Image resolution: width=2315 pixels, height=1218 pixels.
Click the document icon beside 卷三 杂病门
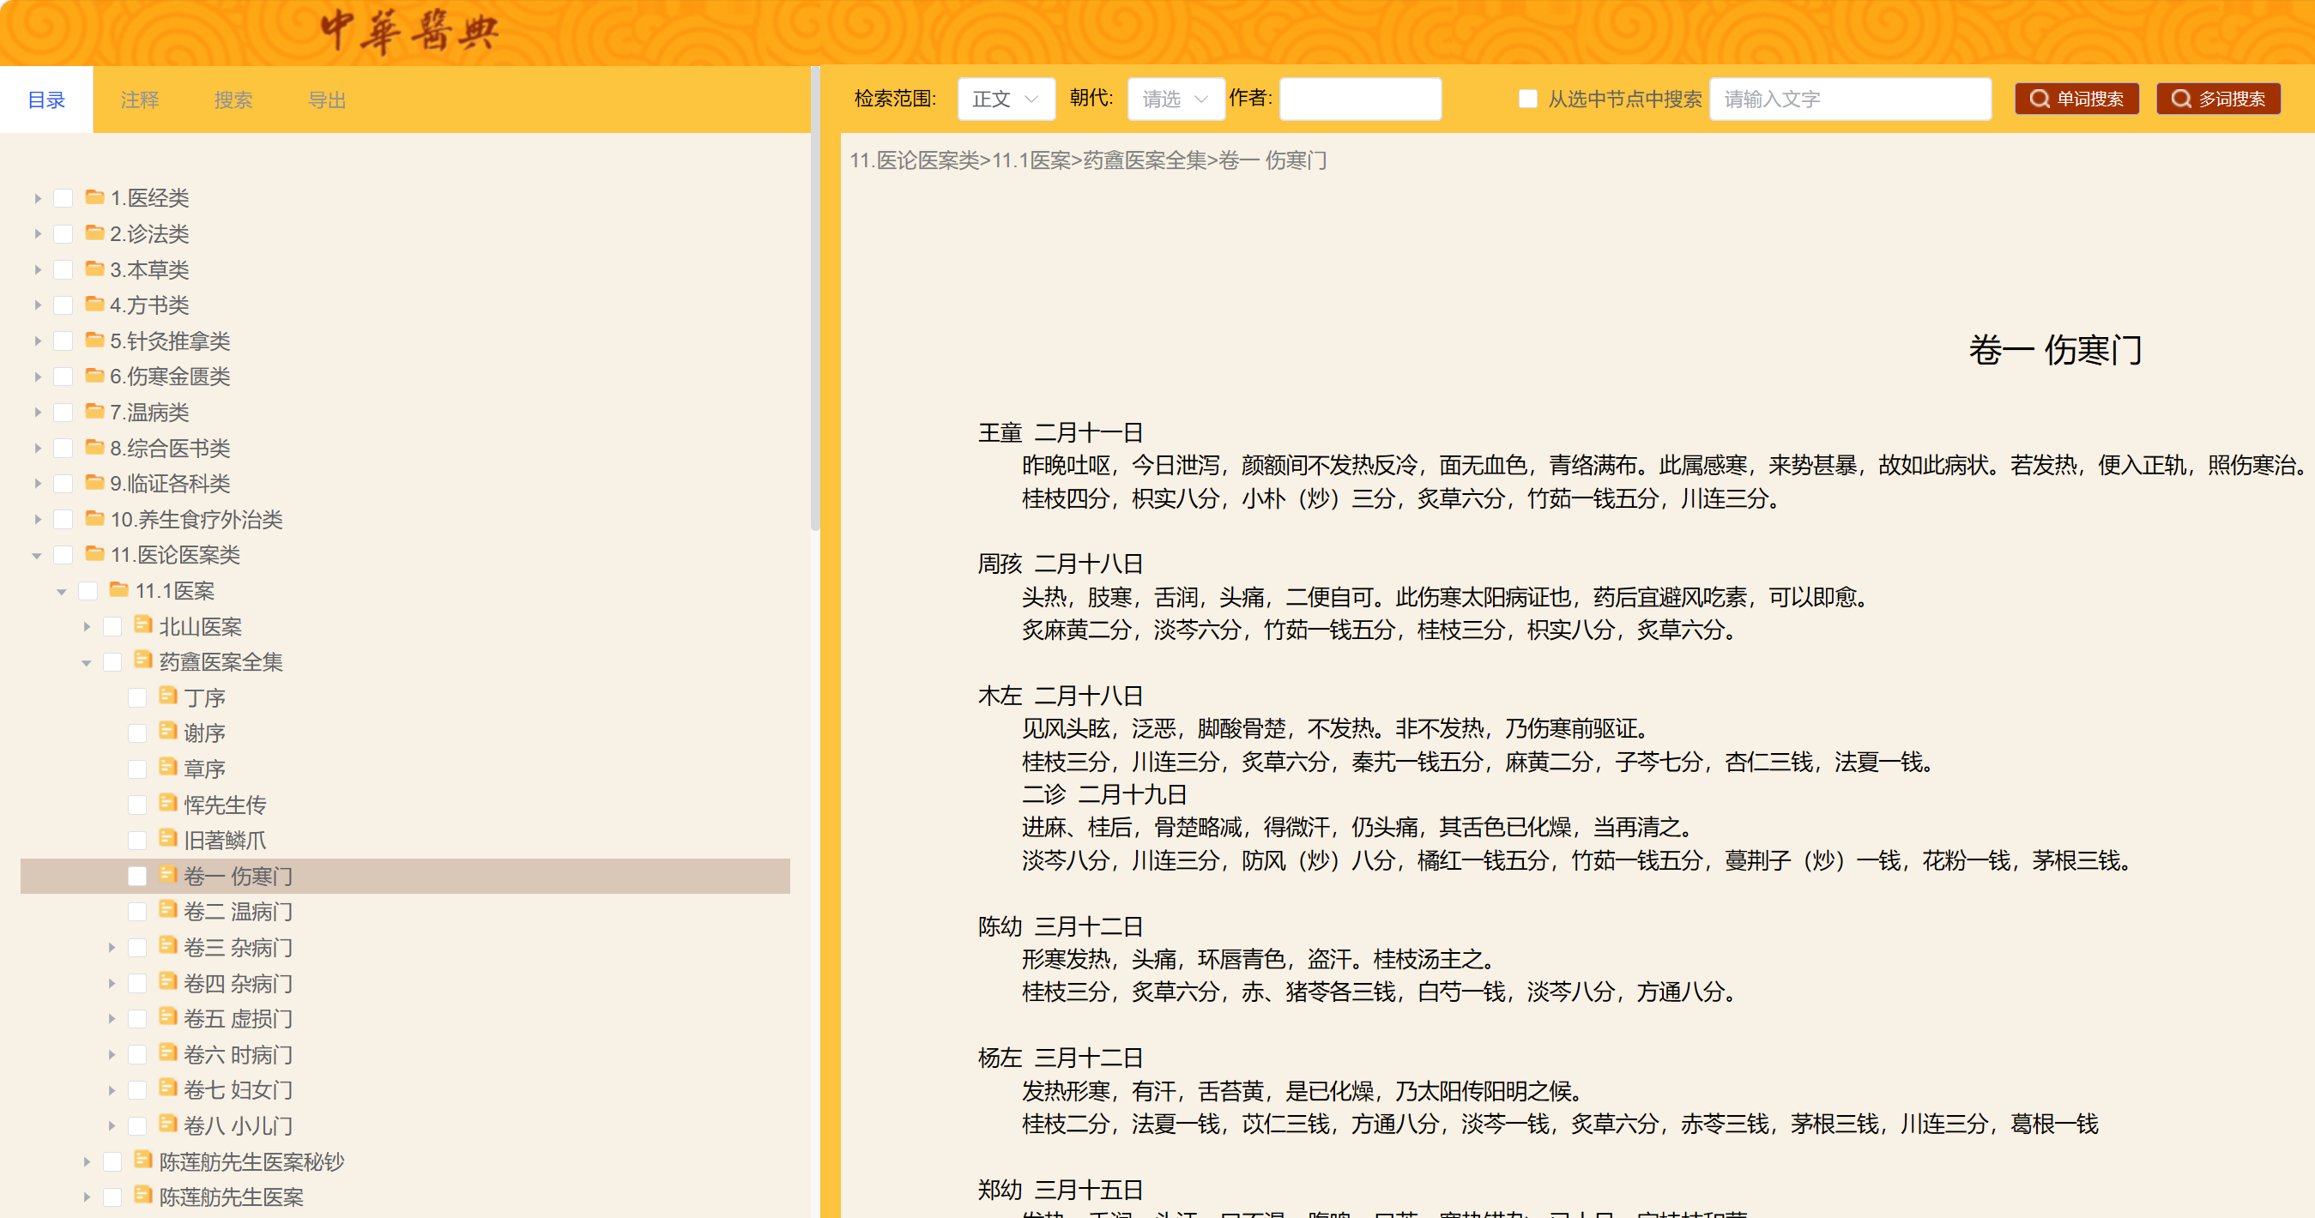click(x=167, y=946)
